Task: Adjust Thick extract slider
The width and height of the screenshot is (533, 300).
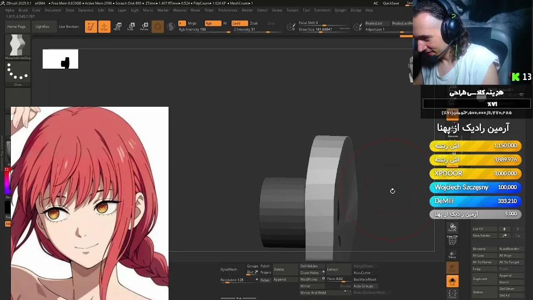Action: click(x=338, y=279)
